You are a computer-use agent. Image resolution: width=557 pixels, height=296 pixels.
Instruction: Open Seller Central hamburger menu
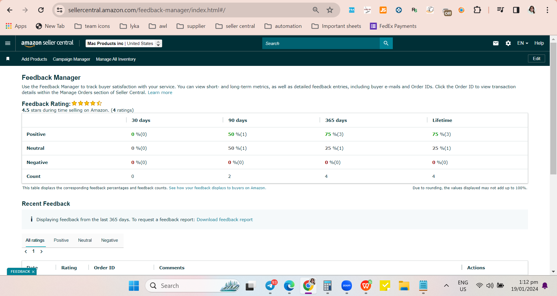(8, 43)
